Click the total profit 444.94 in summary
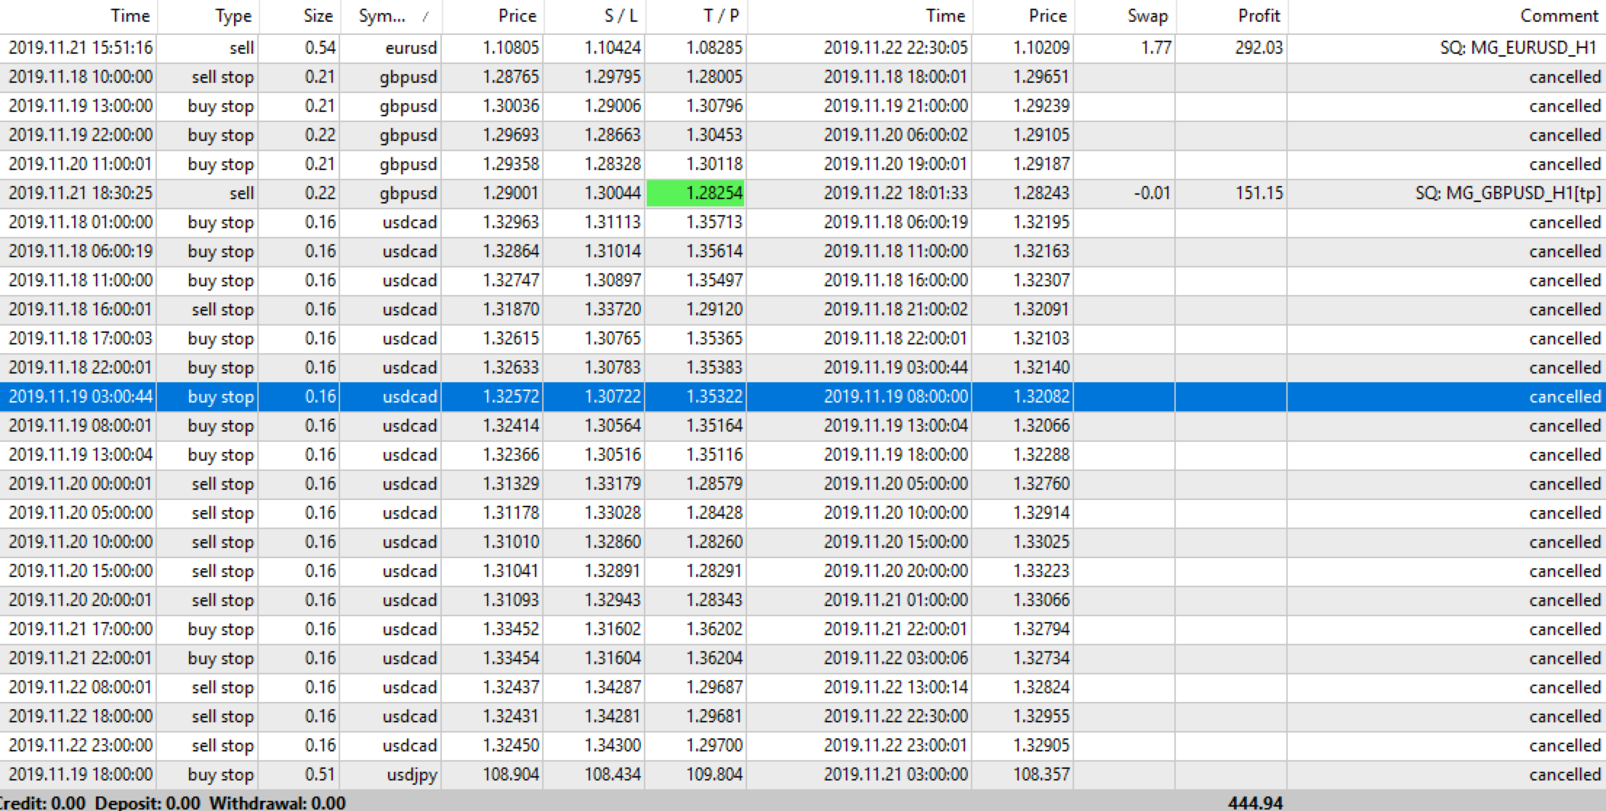The image size is (1606, 811). (x=1255, y=802)
